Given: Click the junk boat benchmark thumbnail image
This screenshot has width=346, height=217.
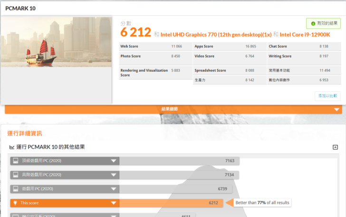Looking at the screenshot, I should (x=56, y=42).
